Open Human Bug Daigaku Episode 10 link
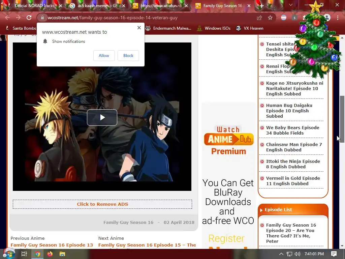The height and width of the screenshot is (259, 345). coord(289,111)
